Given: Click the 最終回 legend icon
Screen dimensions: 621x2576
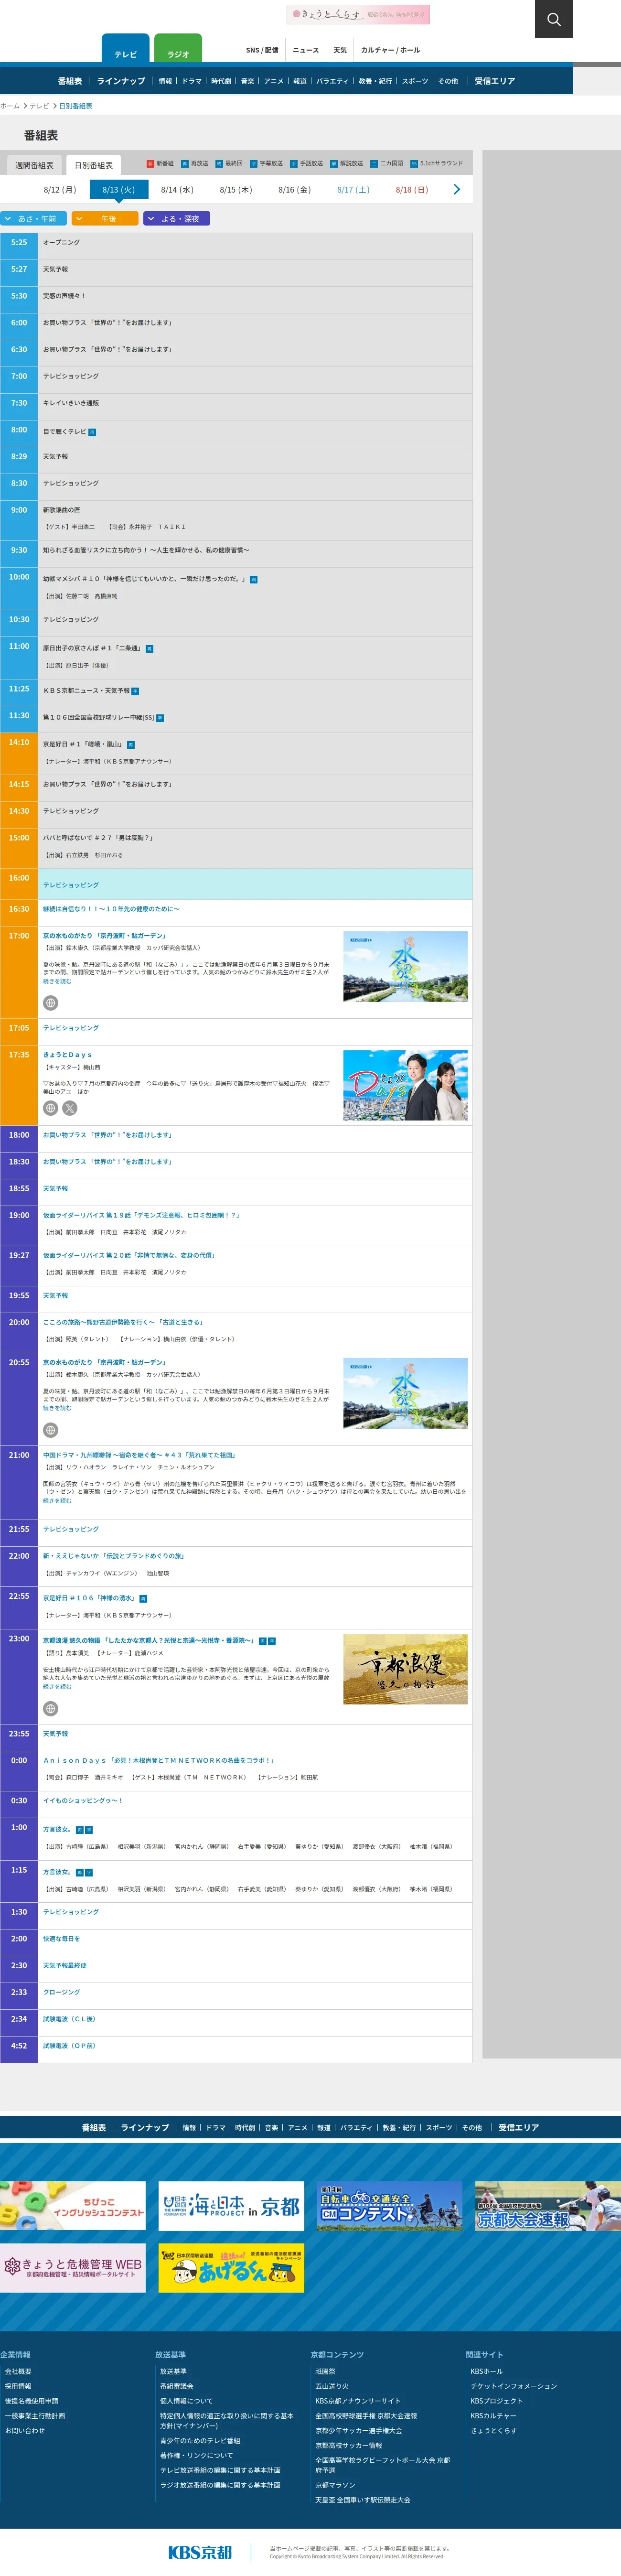Looking at the screenshot, I should [x=219, y=163].
